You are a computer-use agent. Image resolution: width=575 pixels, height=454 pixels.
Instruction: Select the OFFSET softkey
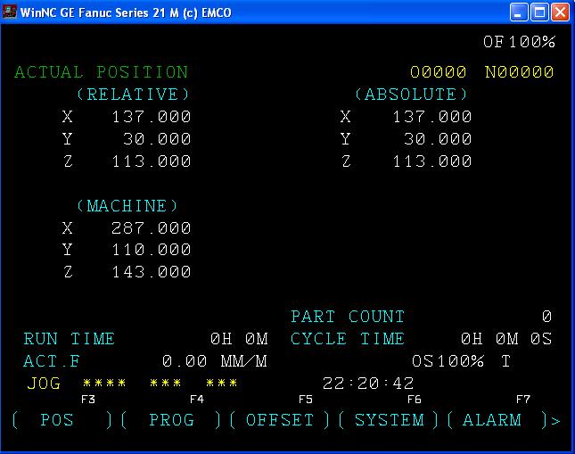[280, 420]
